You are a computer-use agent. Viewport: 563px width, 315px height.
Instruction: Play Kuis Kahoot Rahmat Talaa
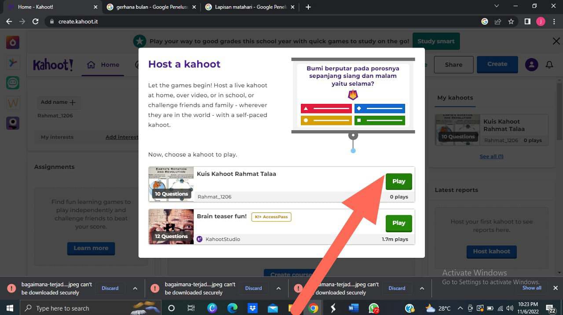[x=399, y=181]
